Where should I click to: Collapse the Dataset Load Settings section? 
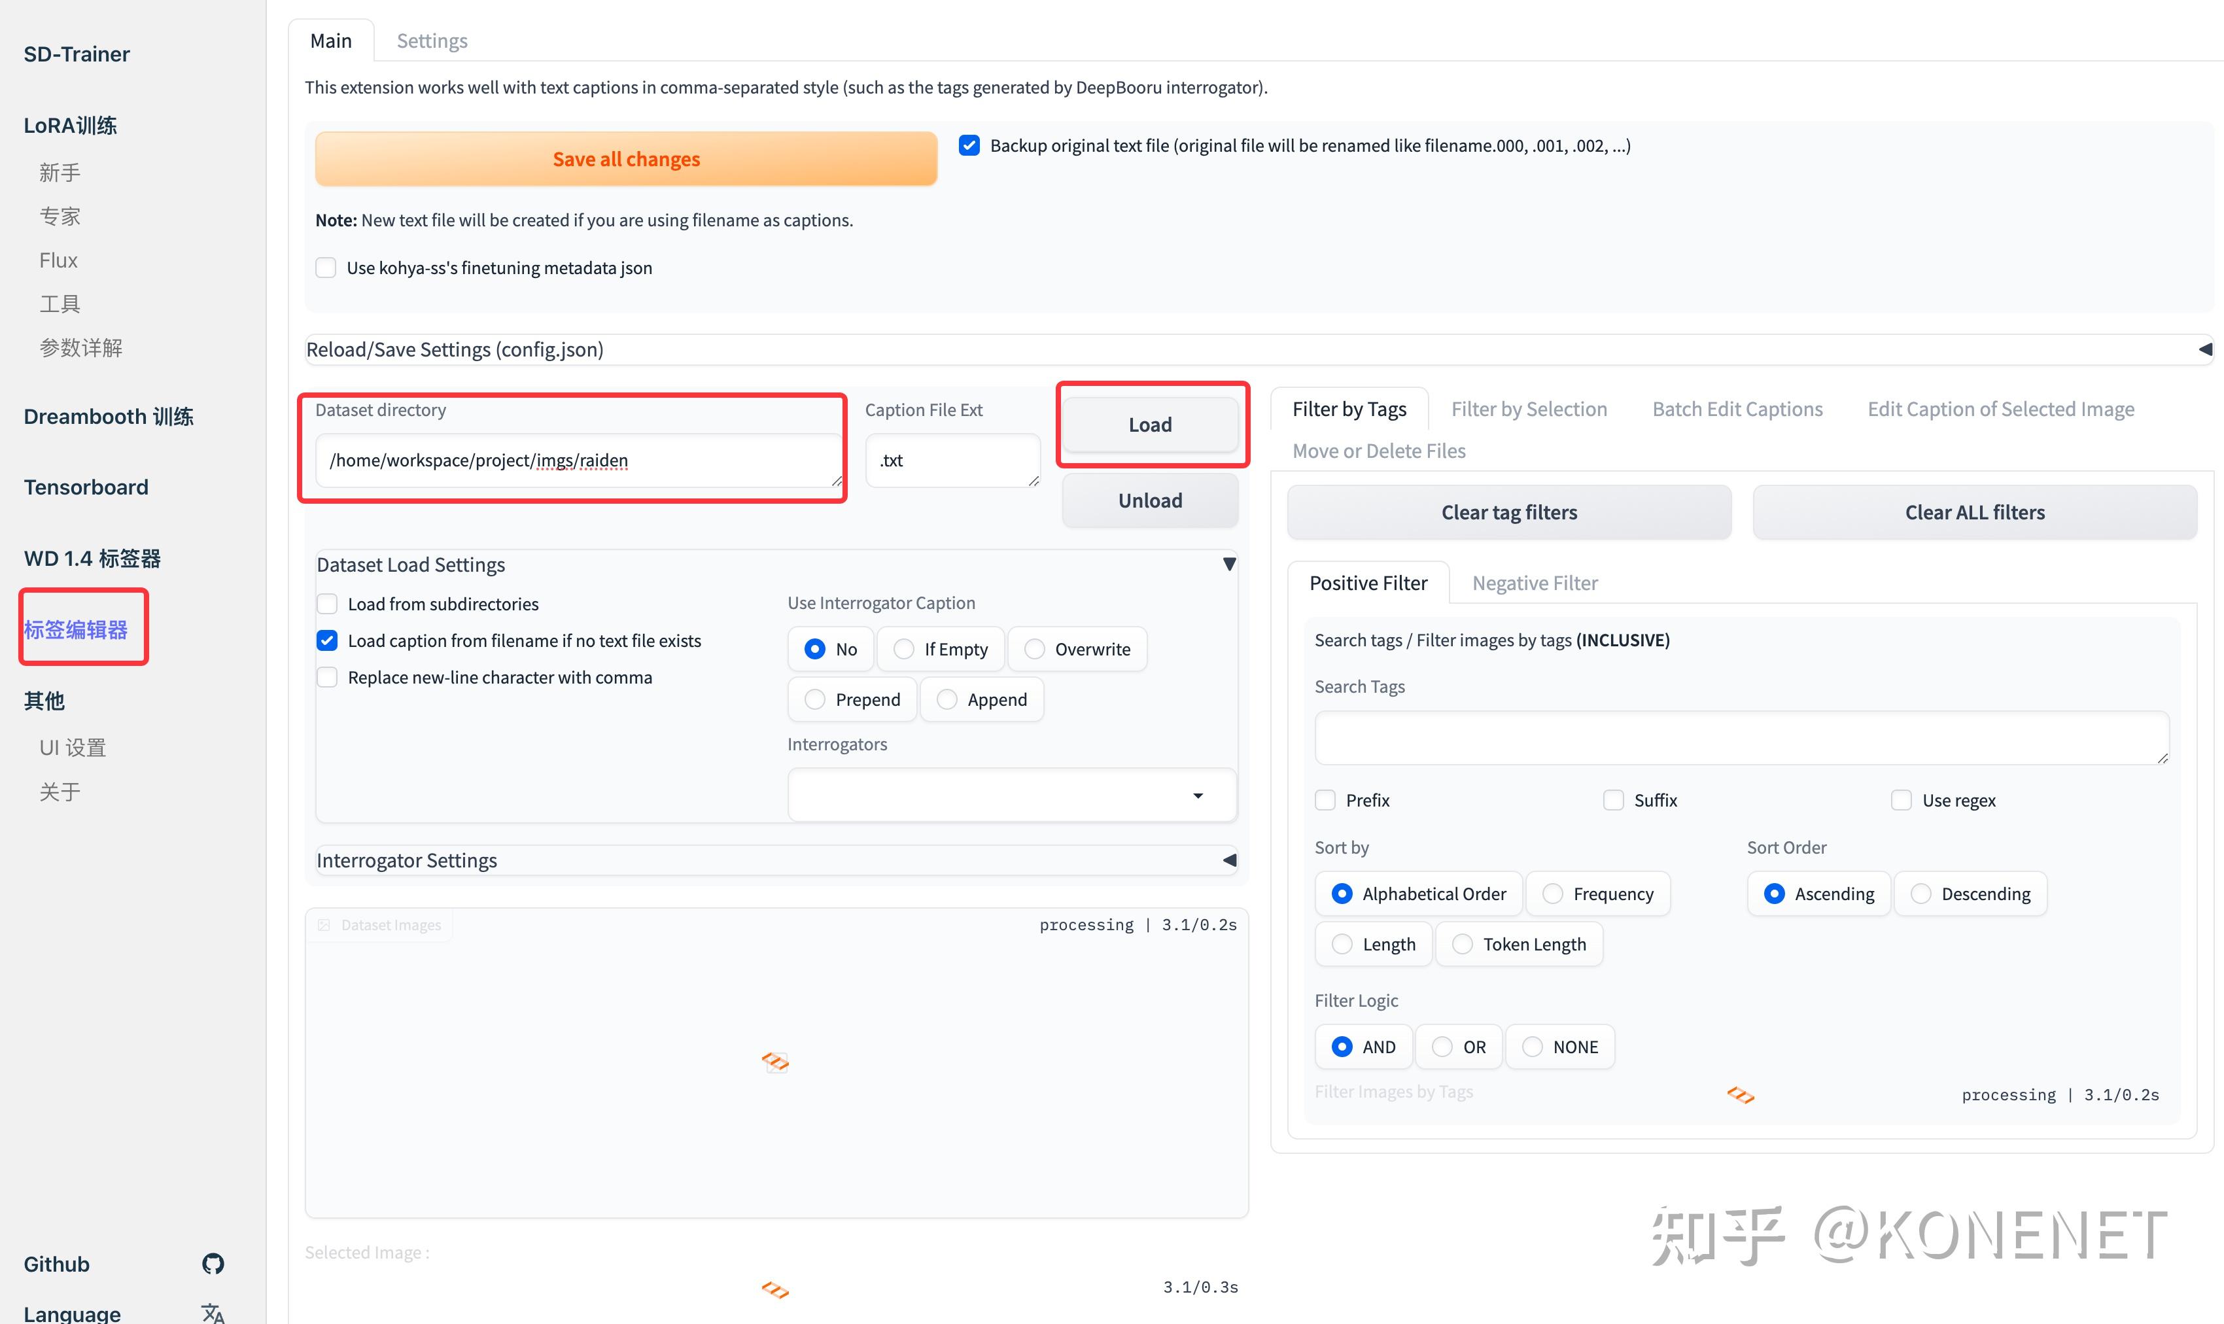[1228, 563]
